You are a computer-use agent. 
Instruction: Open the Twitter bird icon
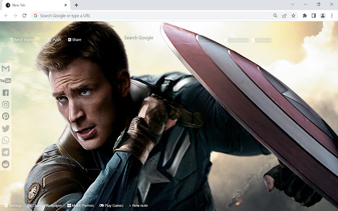point(6,129)
